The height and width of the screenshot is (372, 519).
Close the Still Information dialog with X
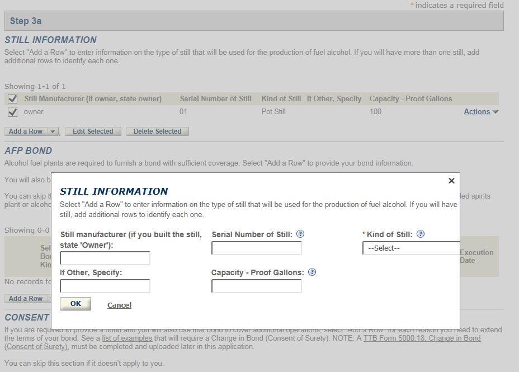451,181
